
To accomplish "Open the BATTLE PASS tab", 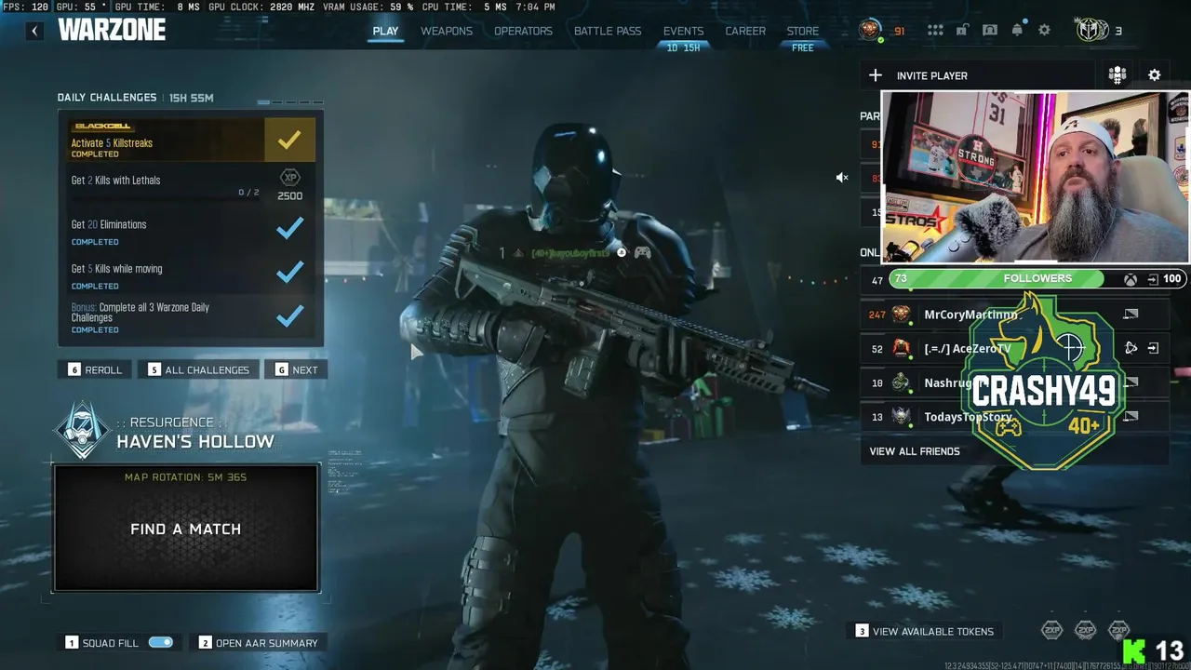I will point(608,31).
